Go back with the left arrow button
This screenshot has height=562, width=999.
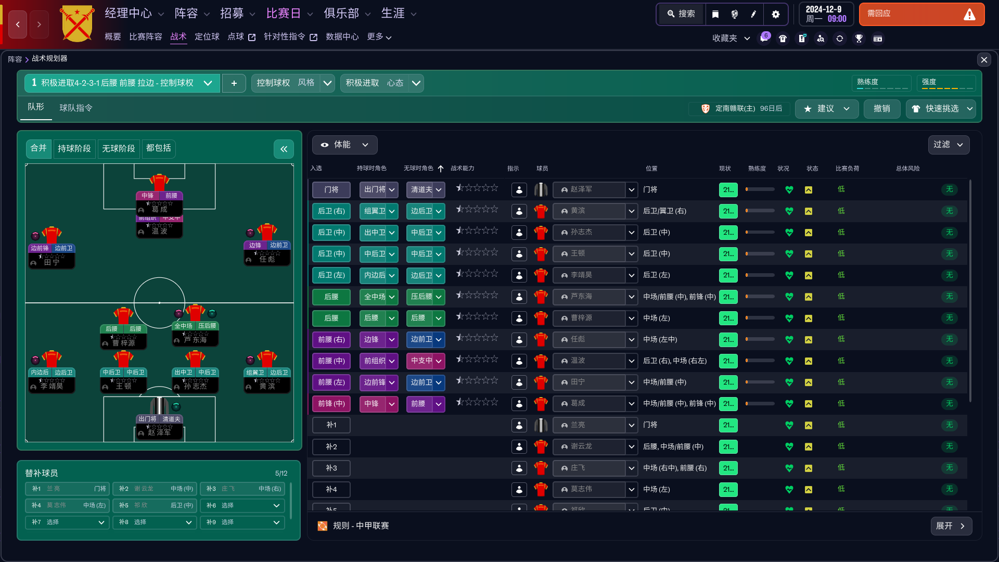tap(18, 24)
